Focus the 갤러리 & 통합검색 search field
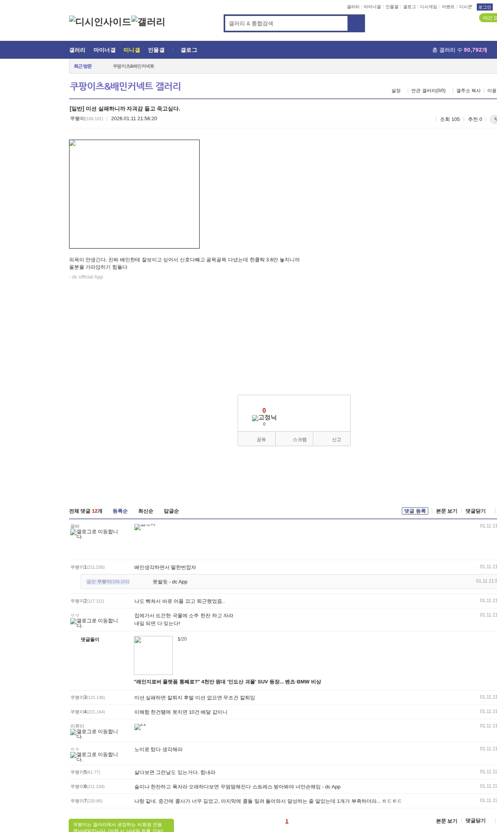This screenshot has width=497, height=832. 287,23
